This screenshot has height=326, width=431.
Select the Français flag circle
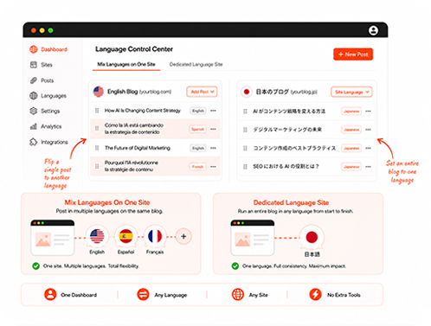155,236
